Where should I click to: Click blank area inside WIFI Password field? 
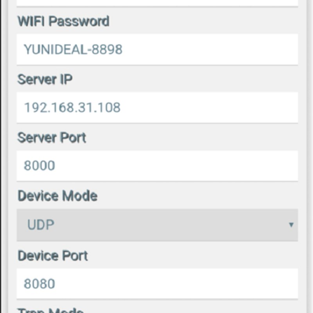point(215,49)
